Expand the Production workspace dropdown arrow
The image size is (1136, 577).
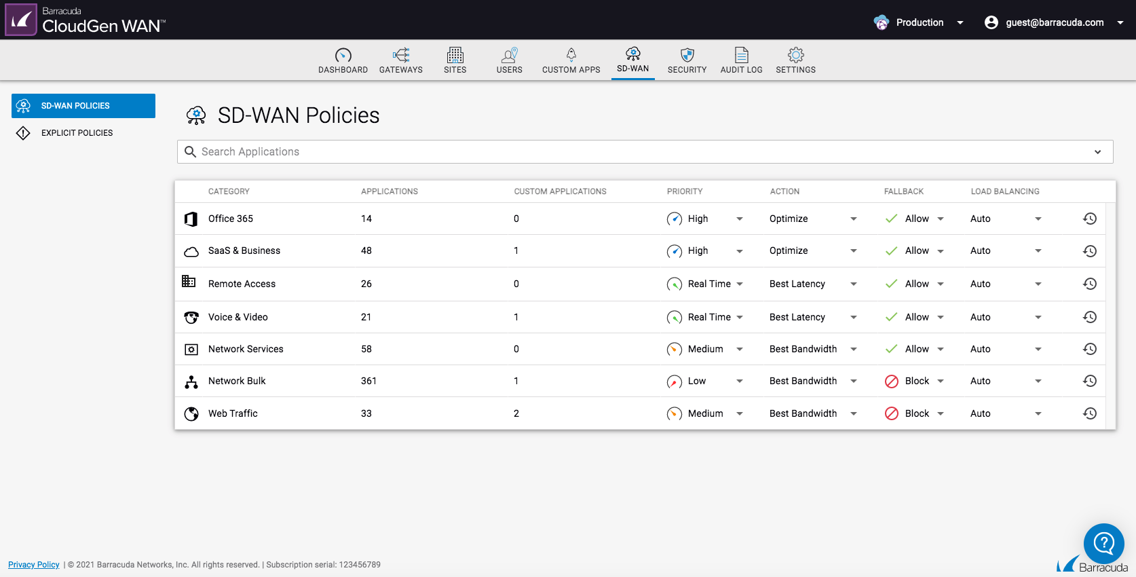pos(960,22)
